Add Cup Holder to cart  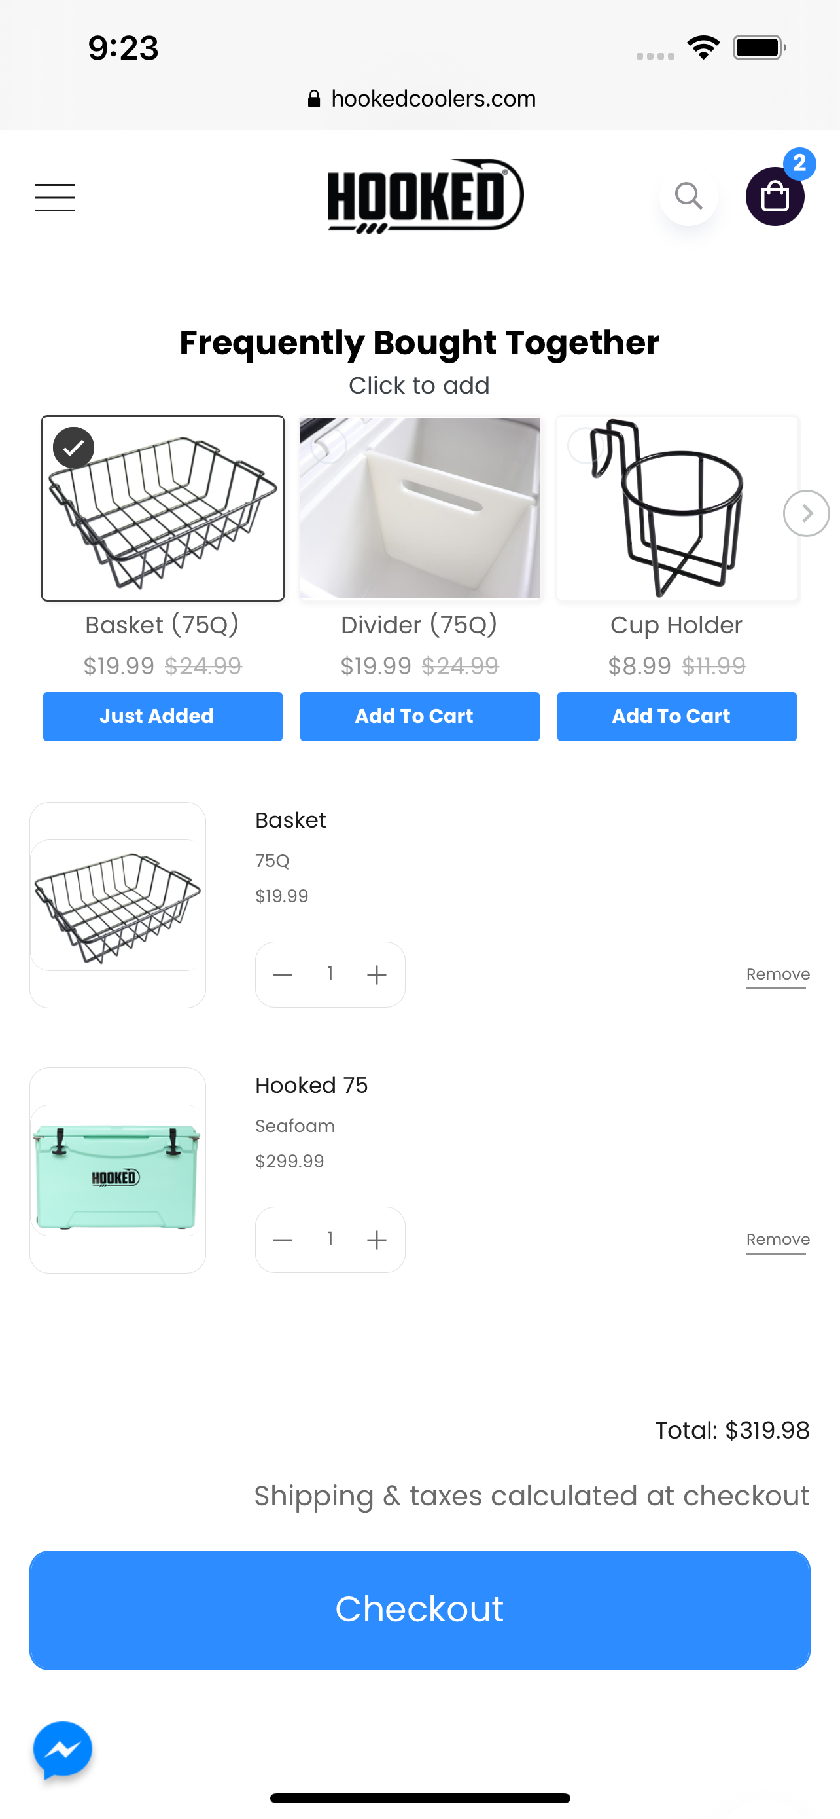click(x=676, y=716)
